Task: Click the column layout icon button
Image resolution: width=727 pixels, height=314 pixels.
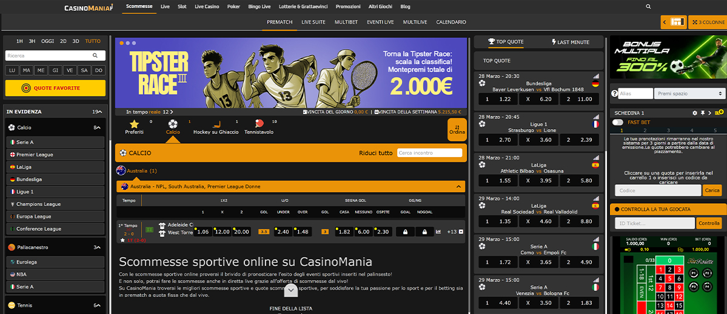Action: [678, 22]
